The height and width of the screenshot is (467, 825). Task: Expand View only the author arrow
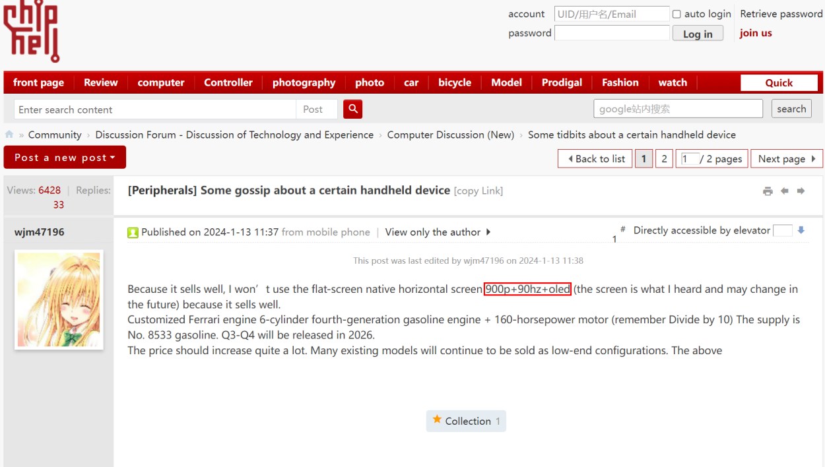click(488, 232)
